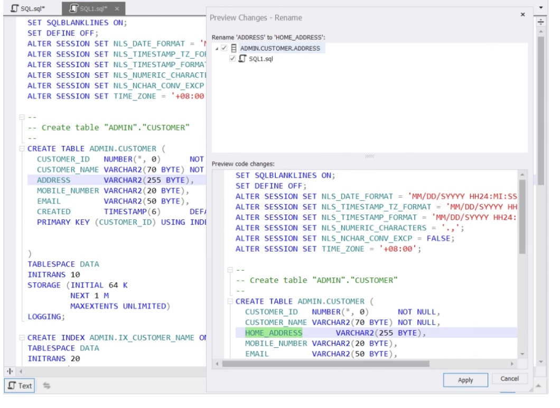The image size is (560, 408).
Task: Click INITRANS 10 line in editor
Action: (53, 274)
